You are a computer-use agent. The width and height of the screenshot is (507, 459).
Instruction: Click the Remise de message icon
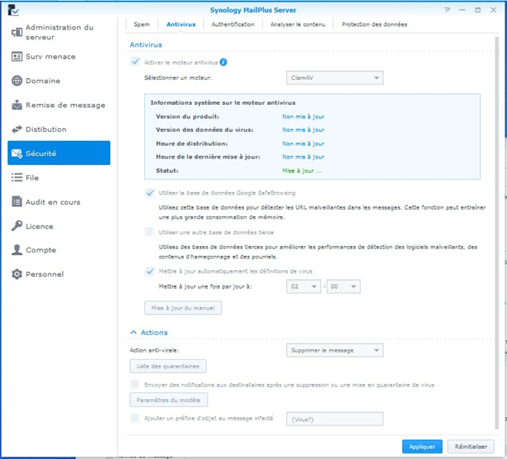17,106
